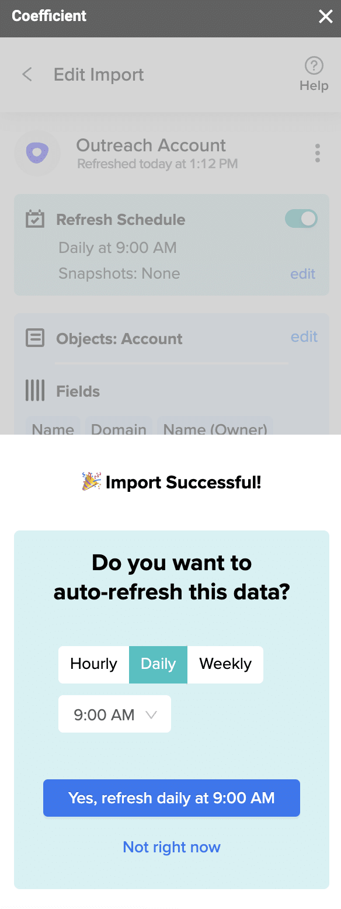Viewport: 341px width, 909px height.
Task: Click the Refresh Schedule calendar icon
Action: 35,220
